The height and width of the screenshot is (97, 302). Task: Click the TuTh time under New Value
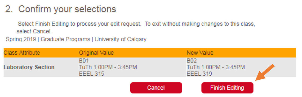point(216,67)
